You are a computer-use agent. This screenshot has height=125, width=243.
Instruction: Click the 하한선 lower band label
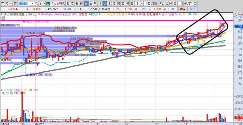[93, 14]
